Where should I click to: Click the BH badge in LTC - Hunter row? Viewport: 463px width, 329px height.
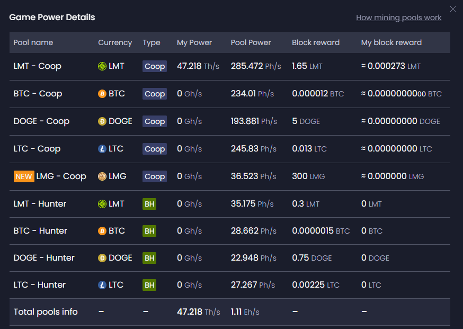(149, 285)
